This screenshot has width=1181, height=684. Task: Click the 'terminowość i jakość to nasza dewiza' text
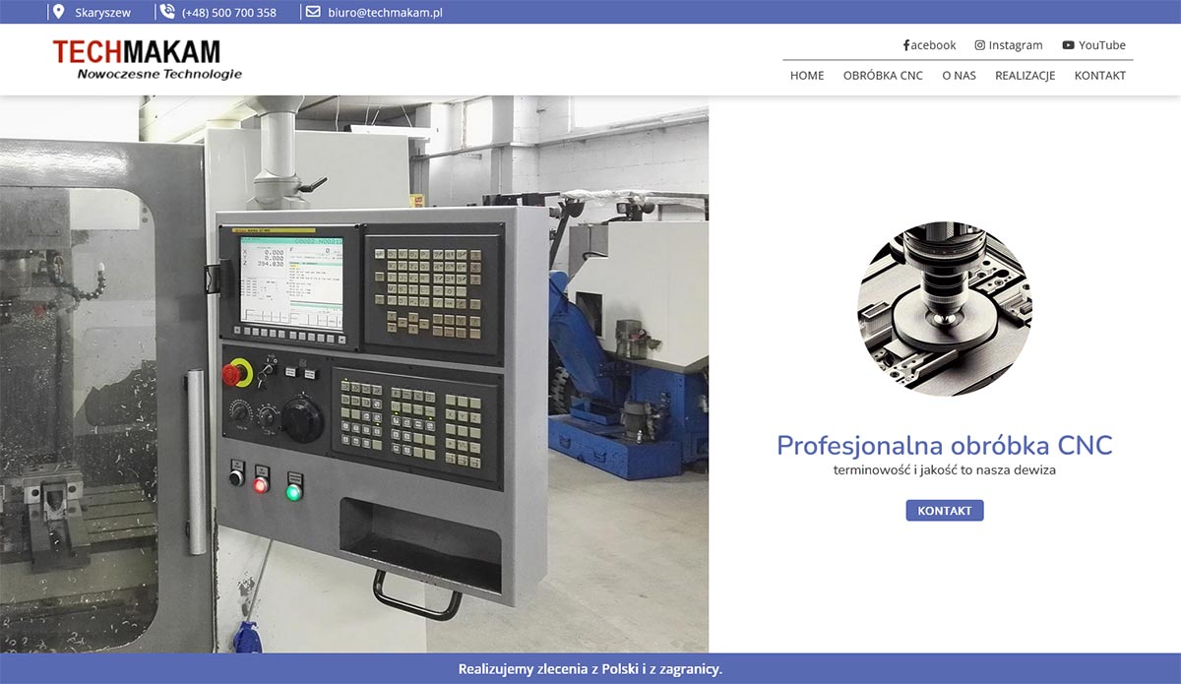945,470
